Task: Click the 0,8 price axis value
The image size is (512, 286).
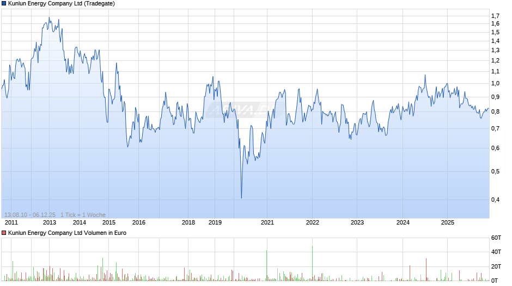Action: click(495, 111)
